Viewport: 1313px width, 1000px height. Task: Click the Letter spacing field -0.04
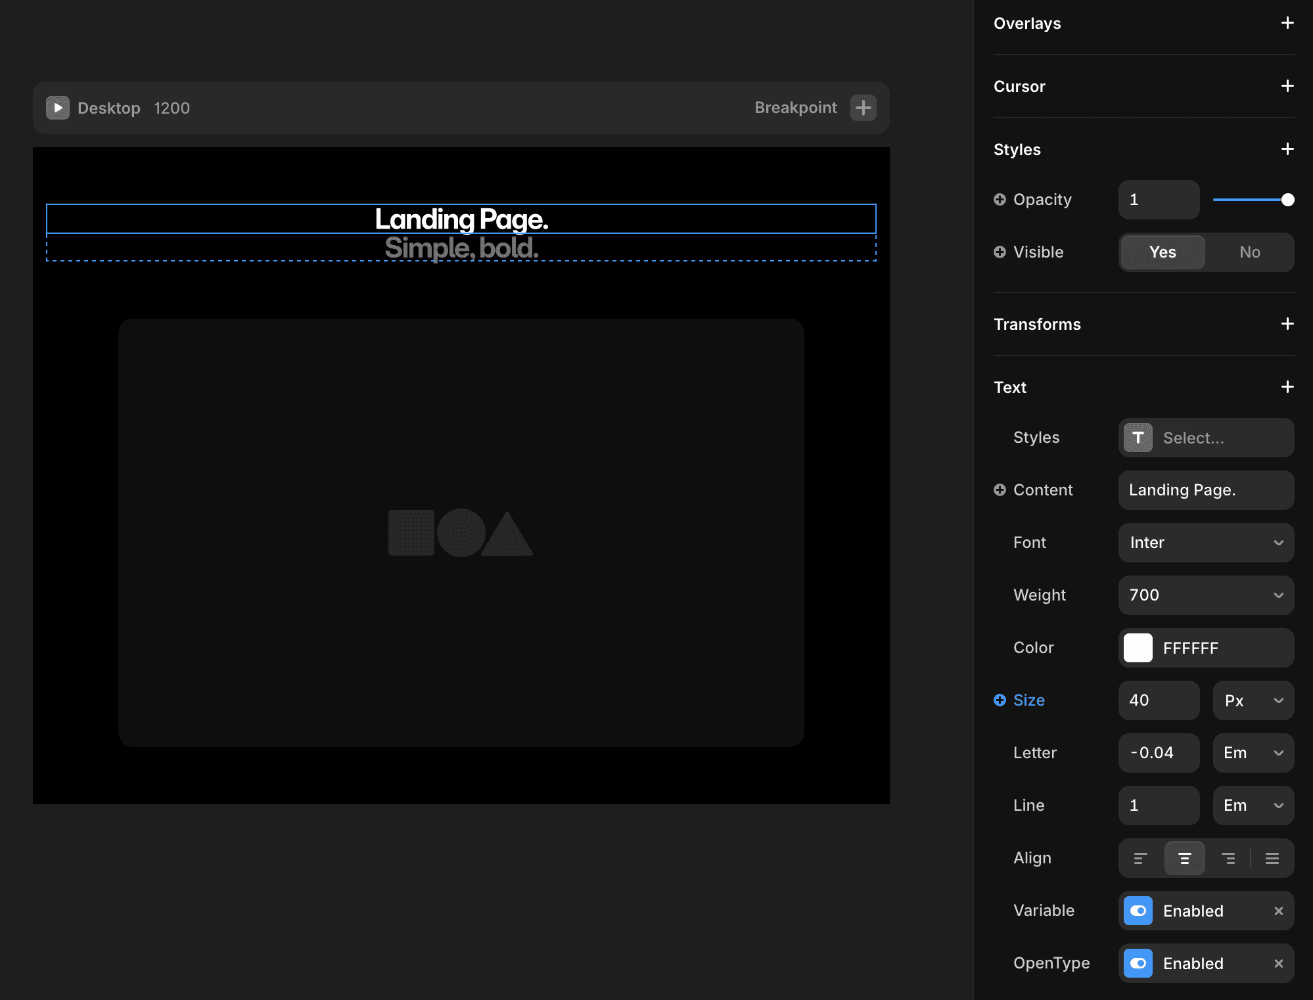tap(1159, 753)
